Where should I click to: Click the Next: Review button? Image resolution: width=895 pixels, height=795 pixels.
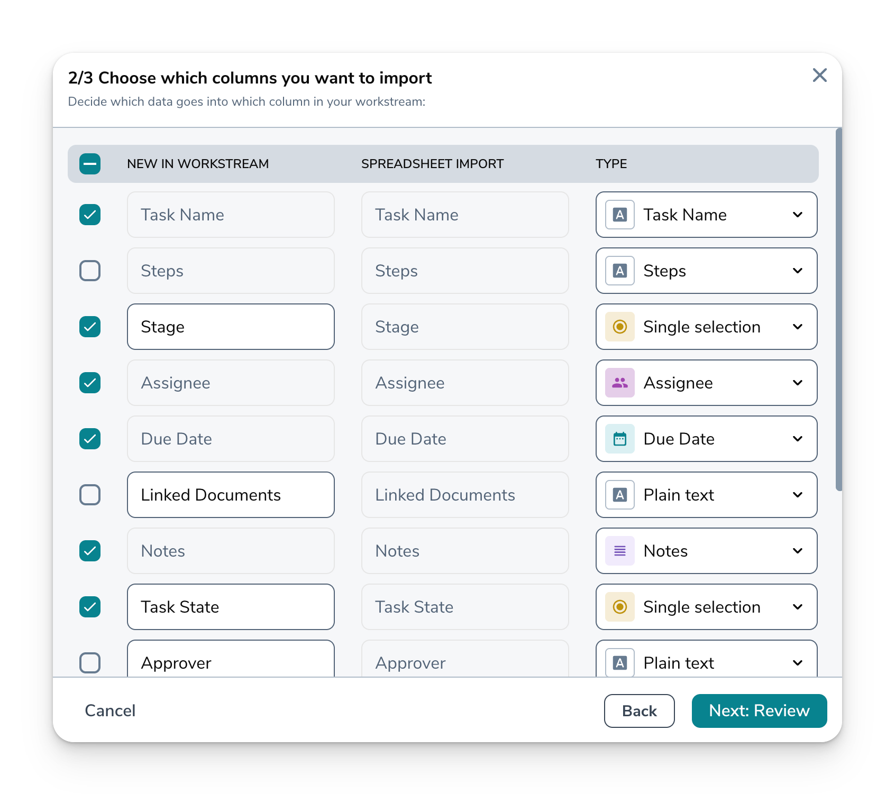pyautogui.click(x=759, y=711)
